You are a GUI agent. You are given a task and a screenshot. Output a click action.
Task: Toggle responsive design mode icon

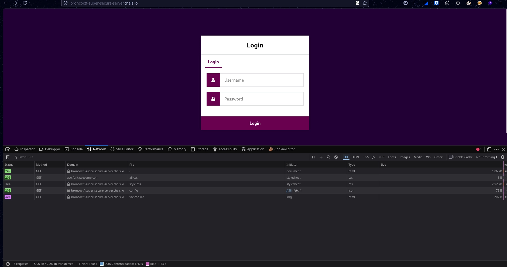(x=489, y=149)
